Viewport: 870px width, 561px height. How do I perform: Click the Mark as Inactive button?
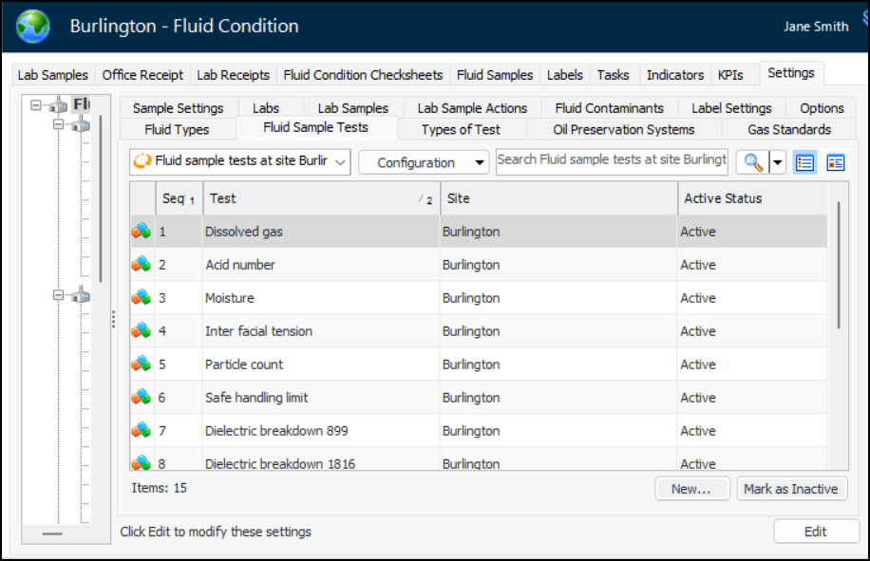tap(790, 489)
